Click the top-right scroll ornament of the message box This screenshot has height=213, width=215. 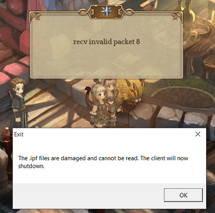click(x=177, y=17)
